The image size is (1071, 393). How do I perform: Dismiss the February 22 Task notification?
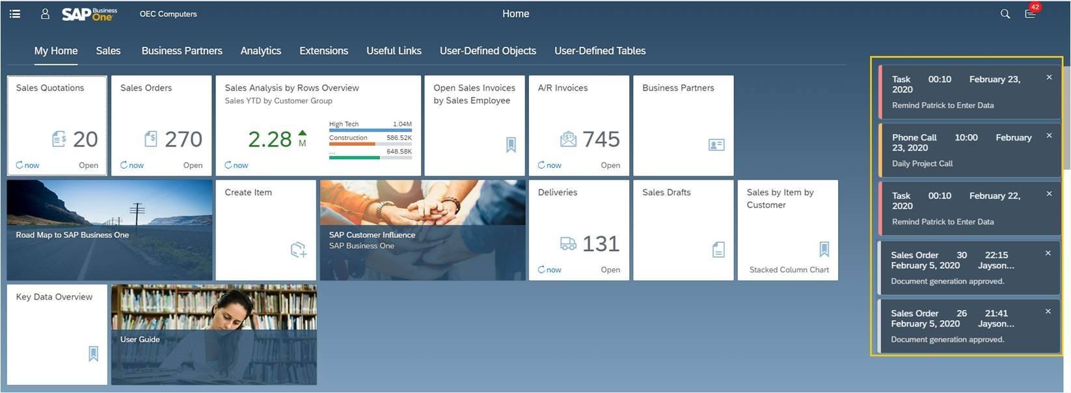click(1049, 193)
